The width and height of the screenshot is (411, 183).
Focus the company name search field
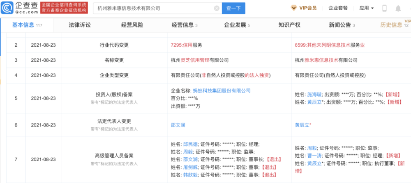click(x=157, y=8)
